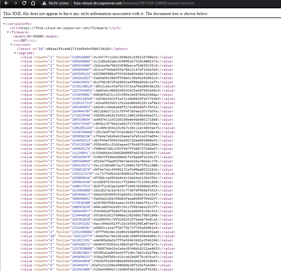
Task: Click hash e46909e8a167ff6e59463bd1e354b360
Action: point(126,240)
